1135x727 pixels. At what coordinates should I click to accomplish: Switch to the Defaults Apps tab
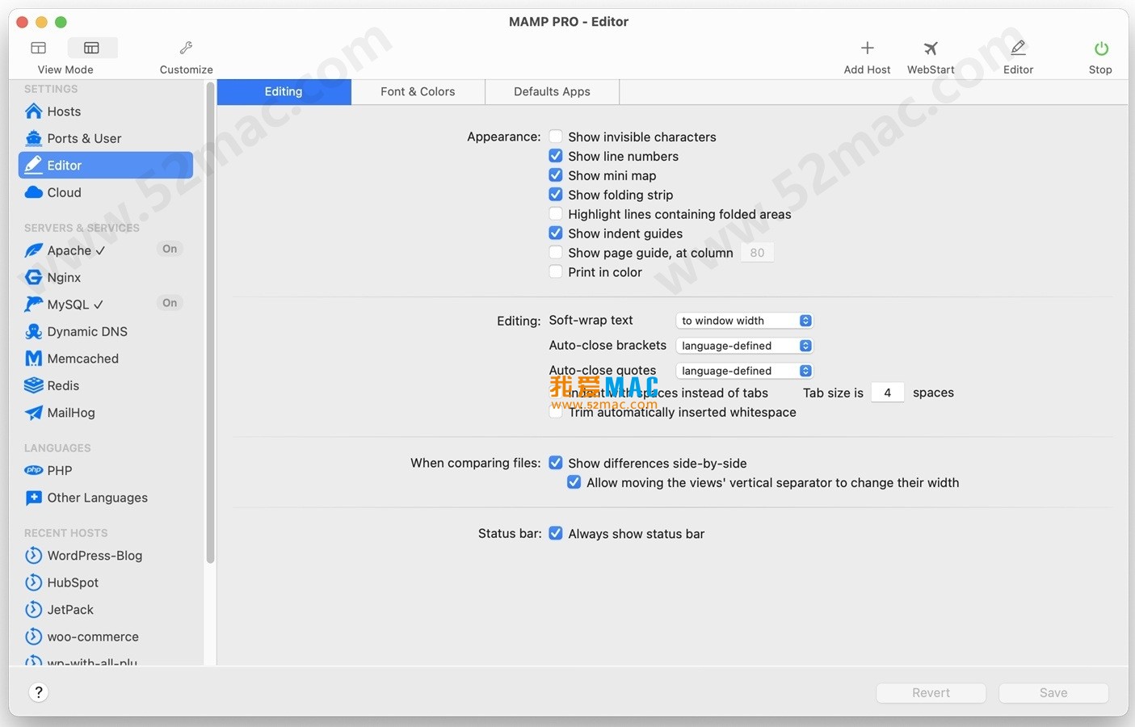point(553,92)
